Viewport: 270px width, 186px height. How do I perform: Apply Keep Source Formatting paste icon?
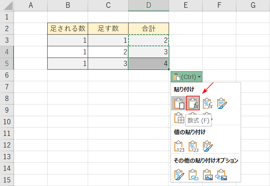(x=222, y=104)
